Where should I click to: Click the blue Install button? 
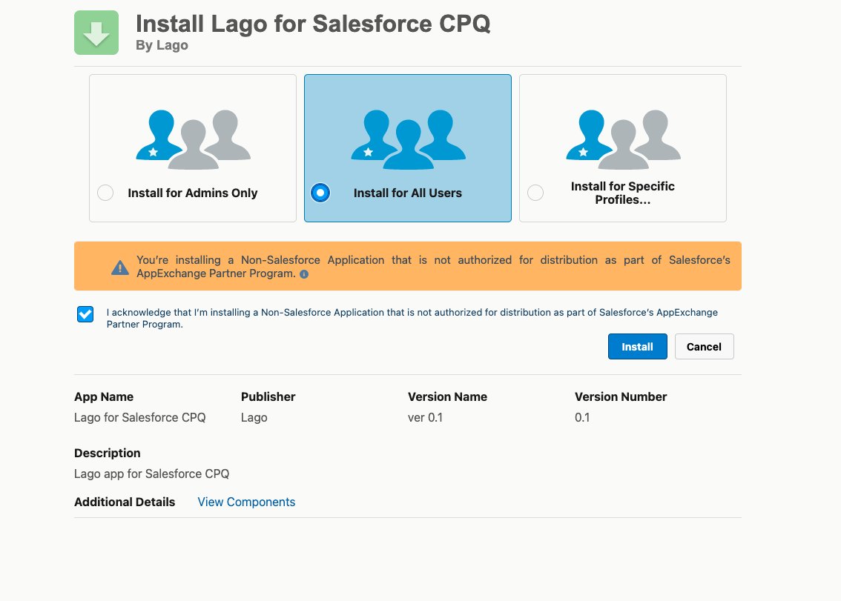pyautogui.click(x=638, y=346)
